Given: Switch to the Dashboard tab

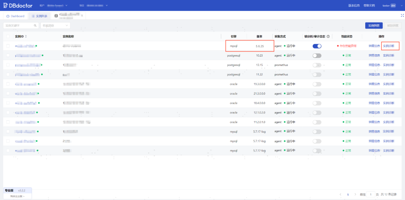Looking at the screenshot, I should pyautogui.click(x=15, y=16).
